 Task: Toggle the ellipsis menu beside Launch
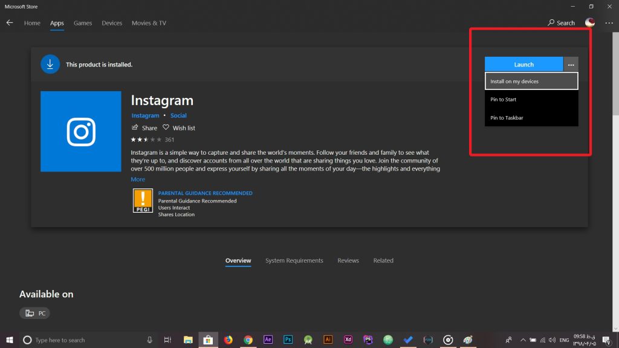571,65
